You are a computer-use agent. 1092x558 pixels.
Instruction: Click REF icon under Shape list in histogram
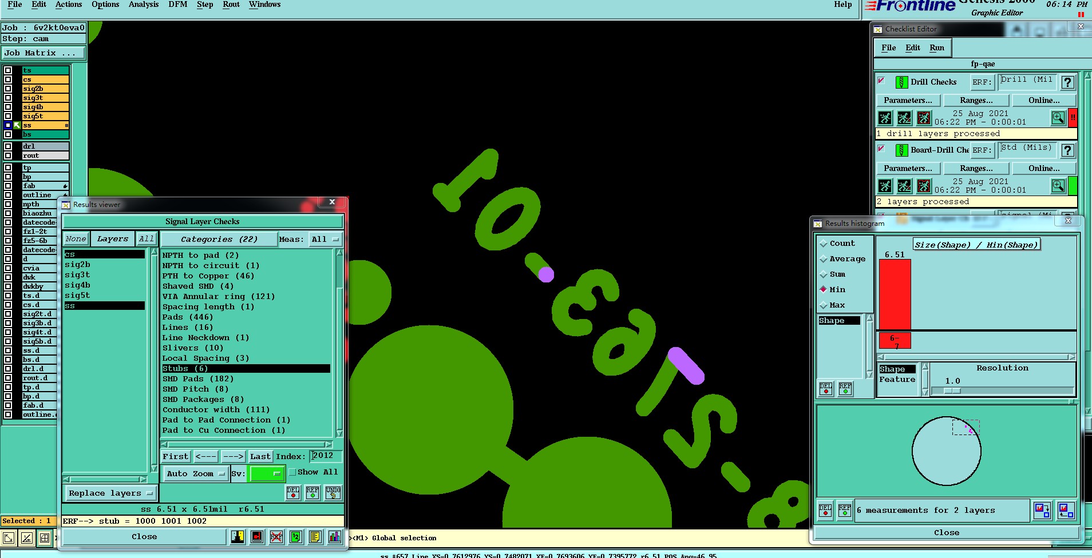(x=845, y=388)
